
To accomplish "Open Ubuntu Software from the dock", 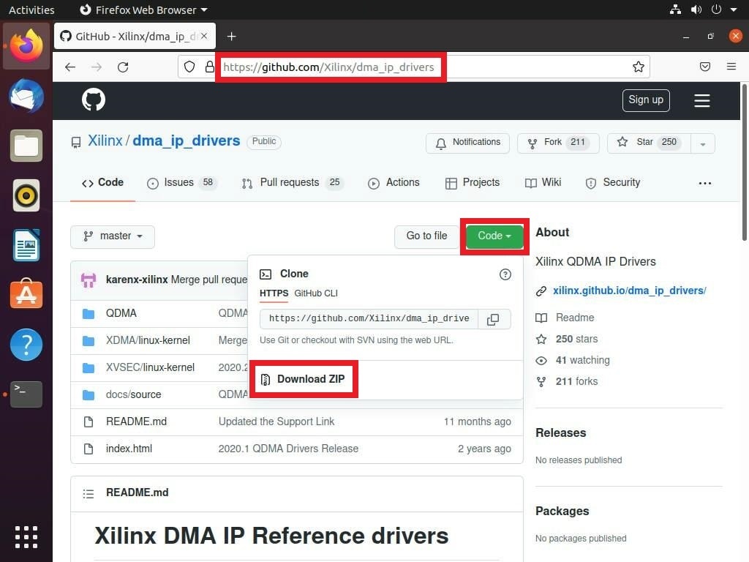I will (26, 294).
